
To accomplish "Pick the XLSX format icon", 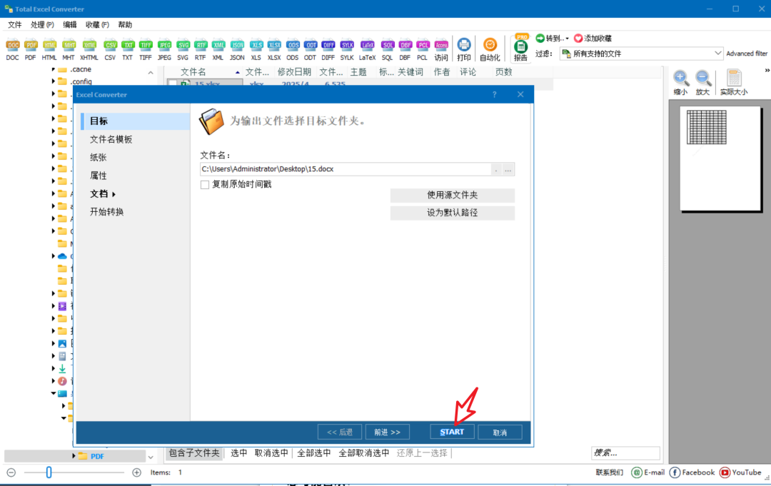I will (x=274, y=50).
